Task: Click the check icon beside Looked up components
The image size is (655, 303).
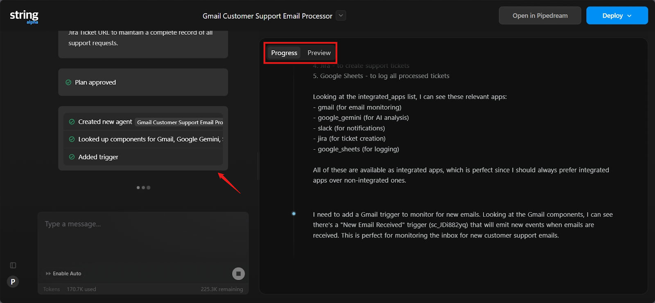Action: (72, 139)
